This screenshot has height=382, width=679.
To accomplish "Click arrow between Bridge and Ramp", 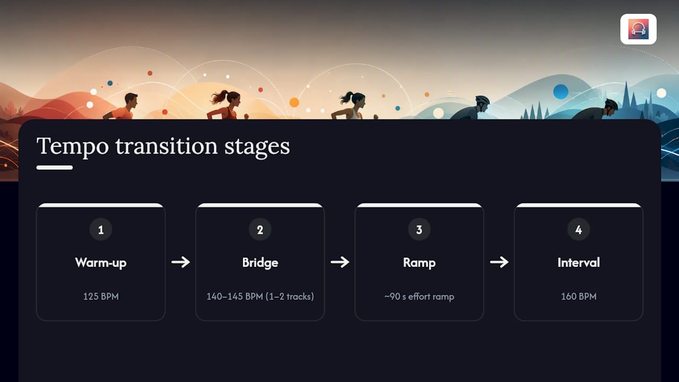I will coord(339,262).
